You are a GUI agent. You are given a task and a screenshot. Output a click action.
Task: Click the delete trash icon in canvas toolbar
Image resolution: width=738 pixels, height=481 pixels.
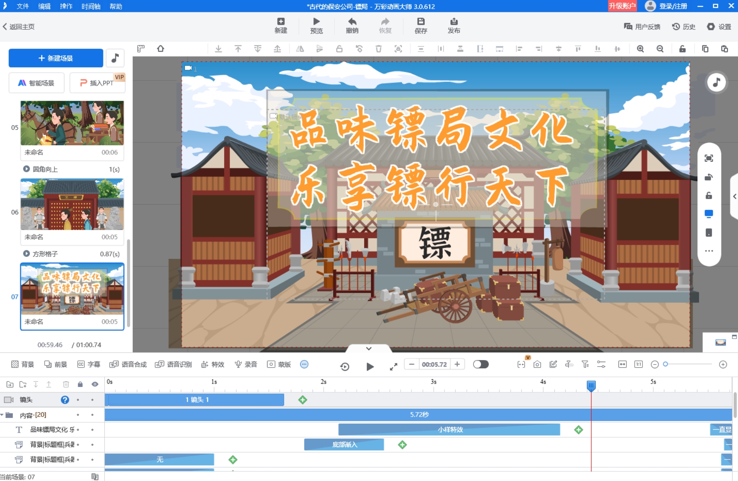[x=379, y=49]
